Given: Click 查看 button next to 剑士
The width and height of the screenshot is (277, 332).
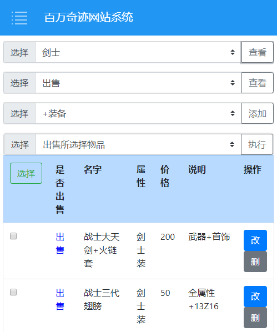Looking at the screenshot, I should pos(258,52).
